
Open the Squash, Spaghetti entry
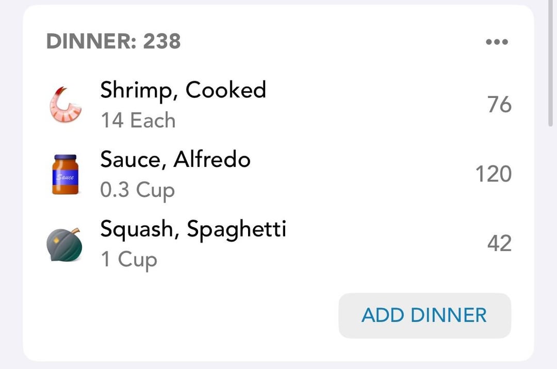pyautogui.click(x=278, y=244)
